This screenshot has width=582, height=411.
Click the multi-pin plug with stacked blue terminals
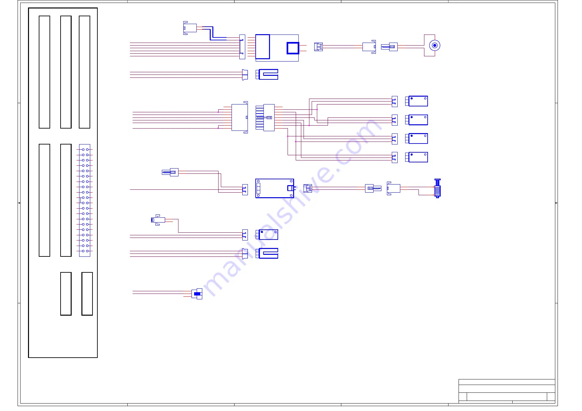coord(265,117)
